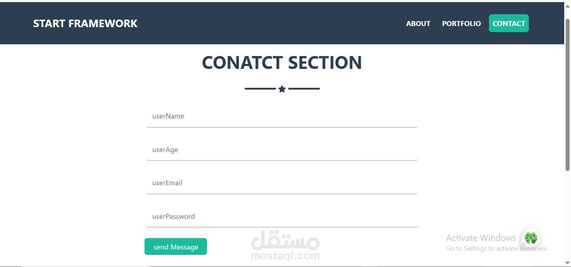Click the left divider line beside the star
Image resolution: width=571 pixels, height=267 pixels.
[x=260, y=89]
